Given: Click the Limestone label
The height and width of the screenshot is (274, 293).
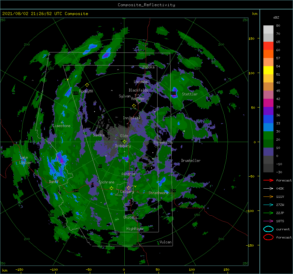Looking at the screenshot, I should coord(62,126).
